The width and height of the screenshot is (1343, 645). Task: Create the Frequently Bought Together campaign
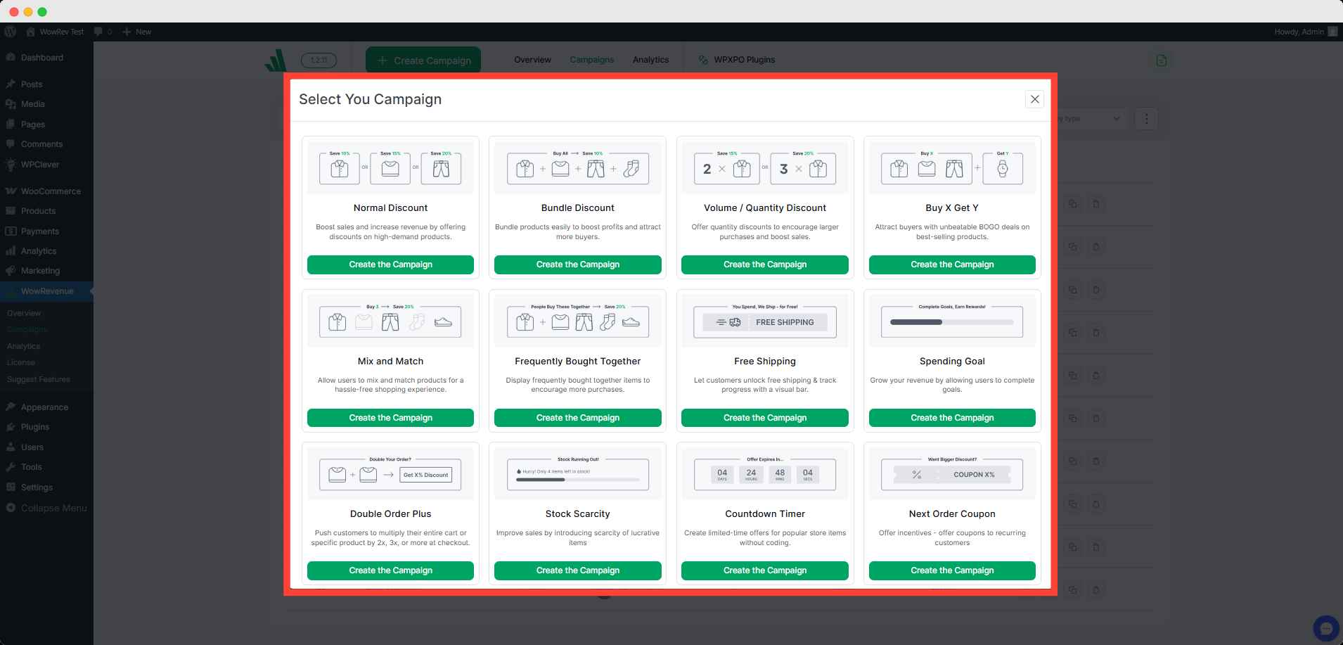pos(577,418)
